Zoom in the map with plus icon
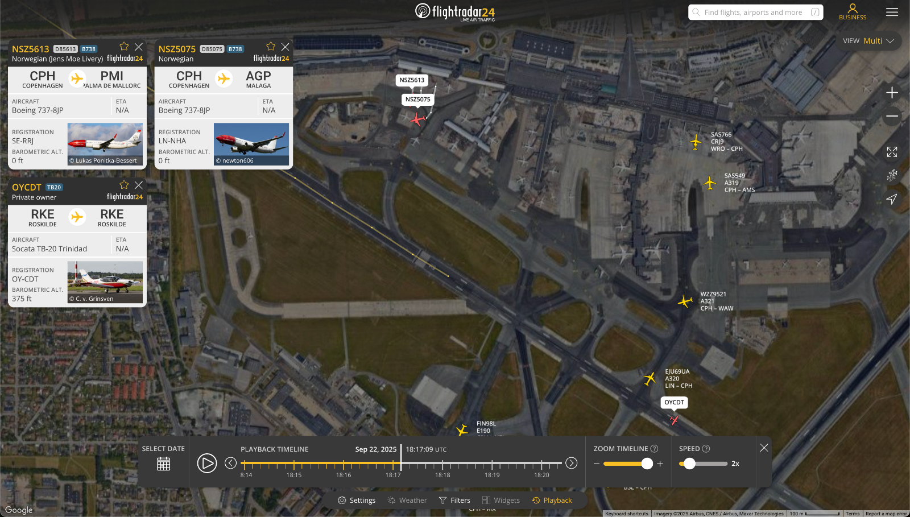 (x=892, y=93)
